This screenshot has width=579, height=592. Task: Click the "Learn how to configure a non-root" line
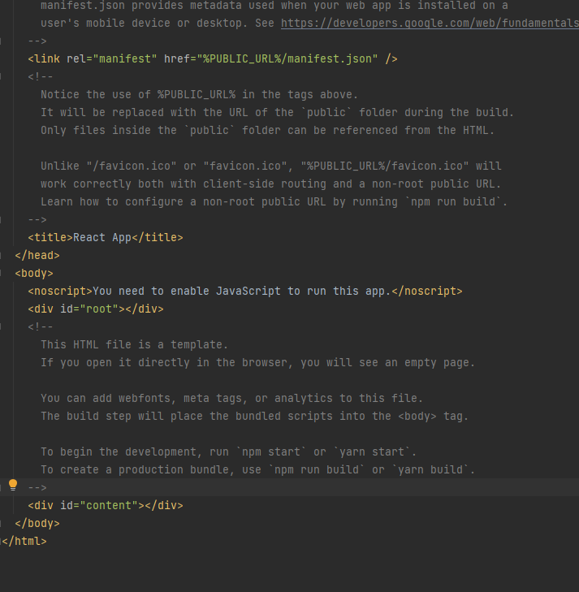coord(274,202)
